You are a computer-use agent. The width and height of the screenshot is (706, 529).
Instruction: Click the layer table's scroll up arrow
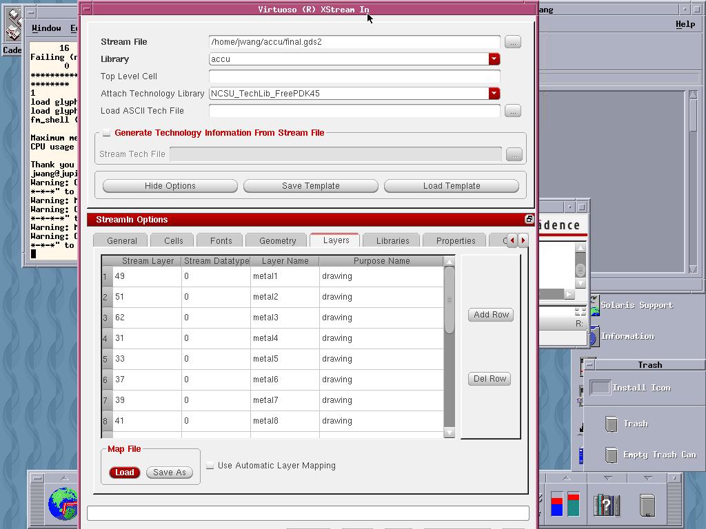pos(449,261)
